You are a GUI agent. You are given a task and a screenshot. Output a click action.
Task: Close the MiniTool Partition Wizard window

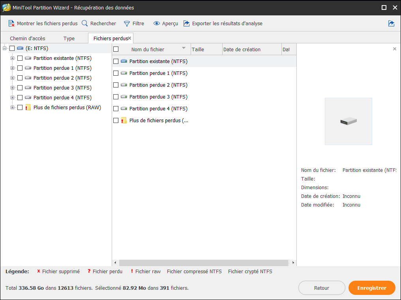(x=395, y=7)
